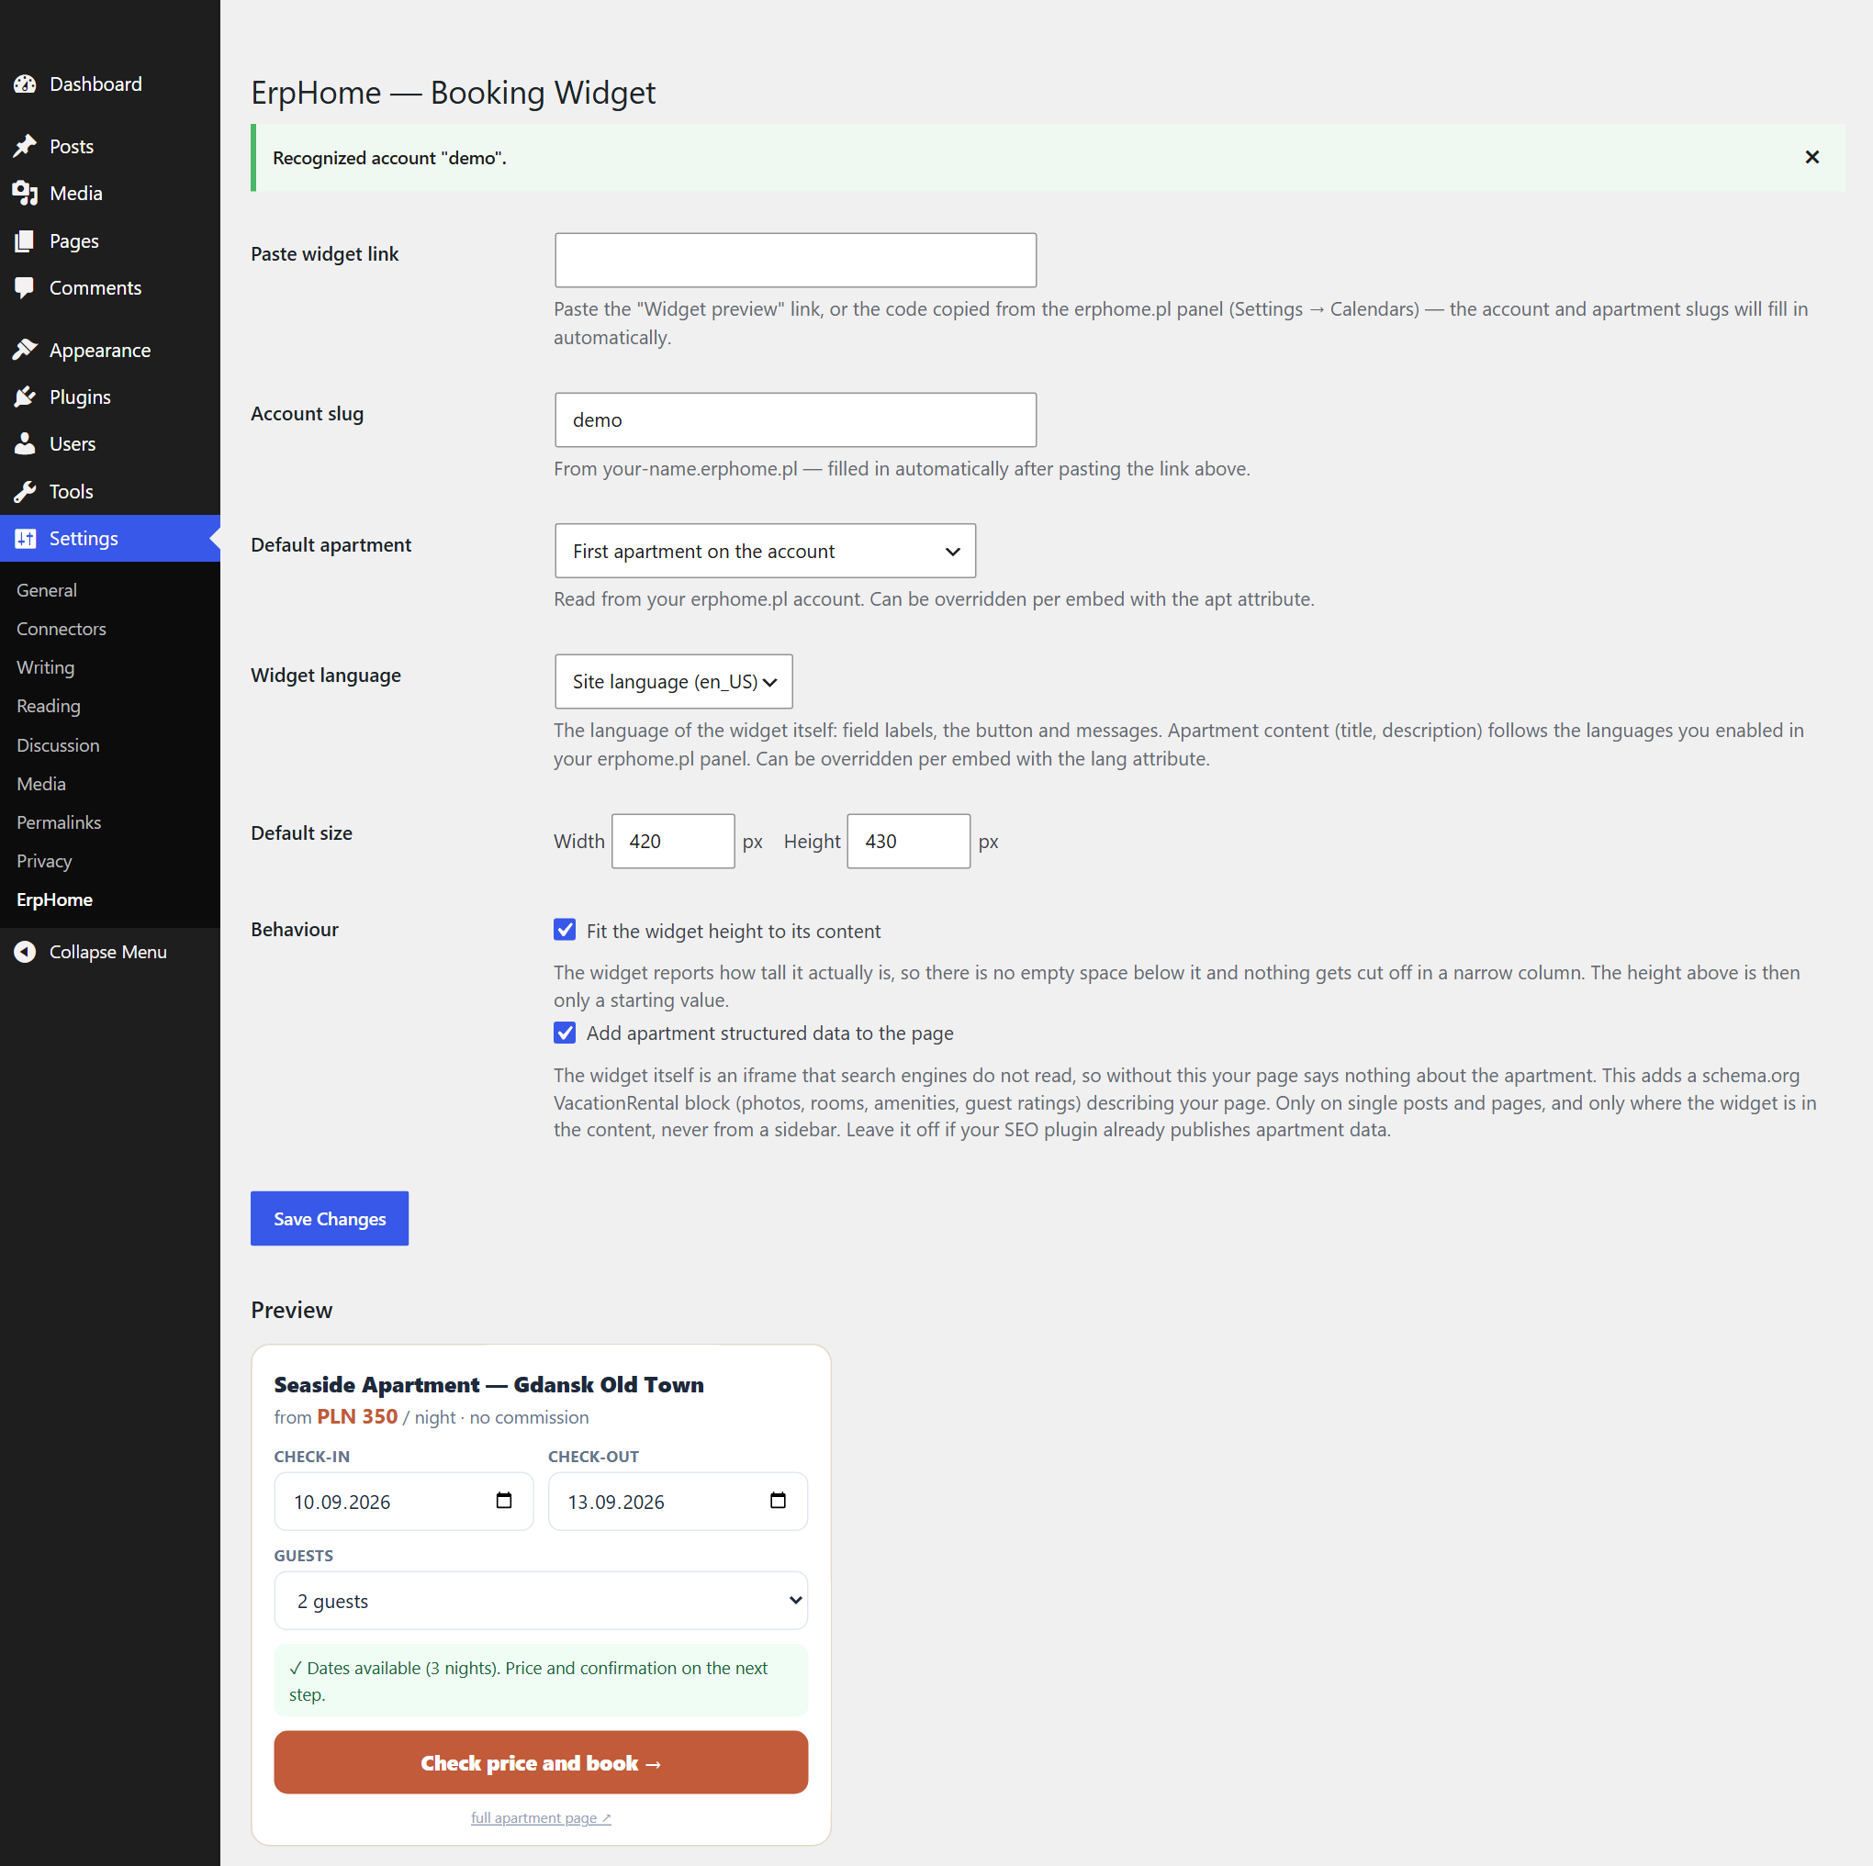1873x1866 pixels.
Task: Click the Height size field
Action: [908, 842]
